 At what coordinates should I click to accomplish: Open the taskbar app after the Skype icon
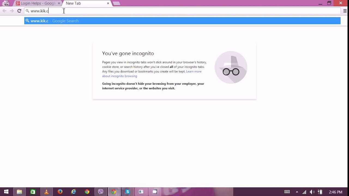(141, 192)
